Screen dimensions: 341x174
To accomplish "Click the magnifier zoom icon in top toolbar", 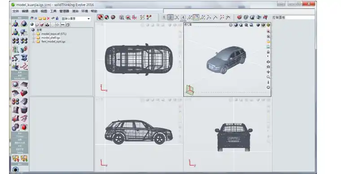I will click(x=122, y=17).
